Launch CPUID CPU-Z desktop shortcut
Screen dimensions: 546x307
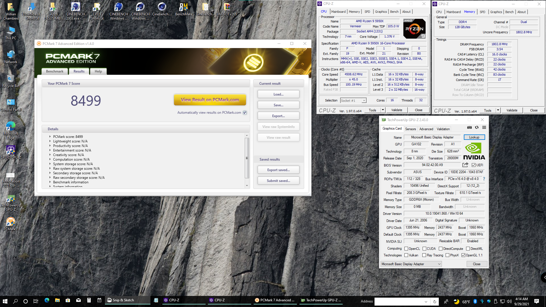(x=11, y=152)
